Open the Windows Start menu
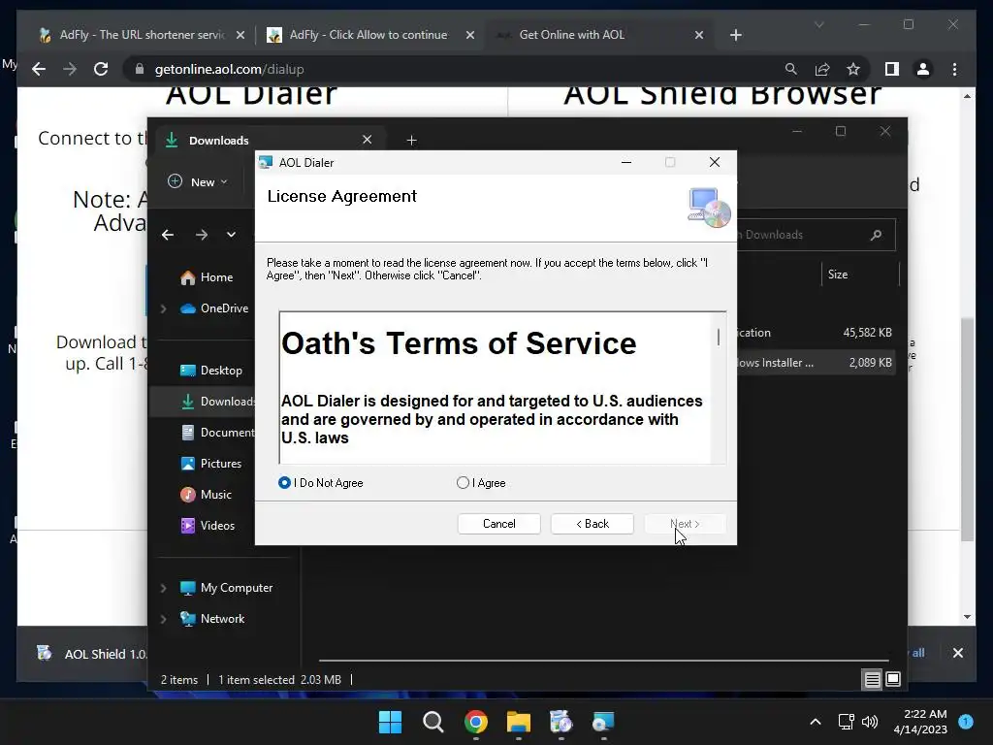This screenshot has height=745, width=993. pyautogui.click(x=390, y=722)
